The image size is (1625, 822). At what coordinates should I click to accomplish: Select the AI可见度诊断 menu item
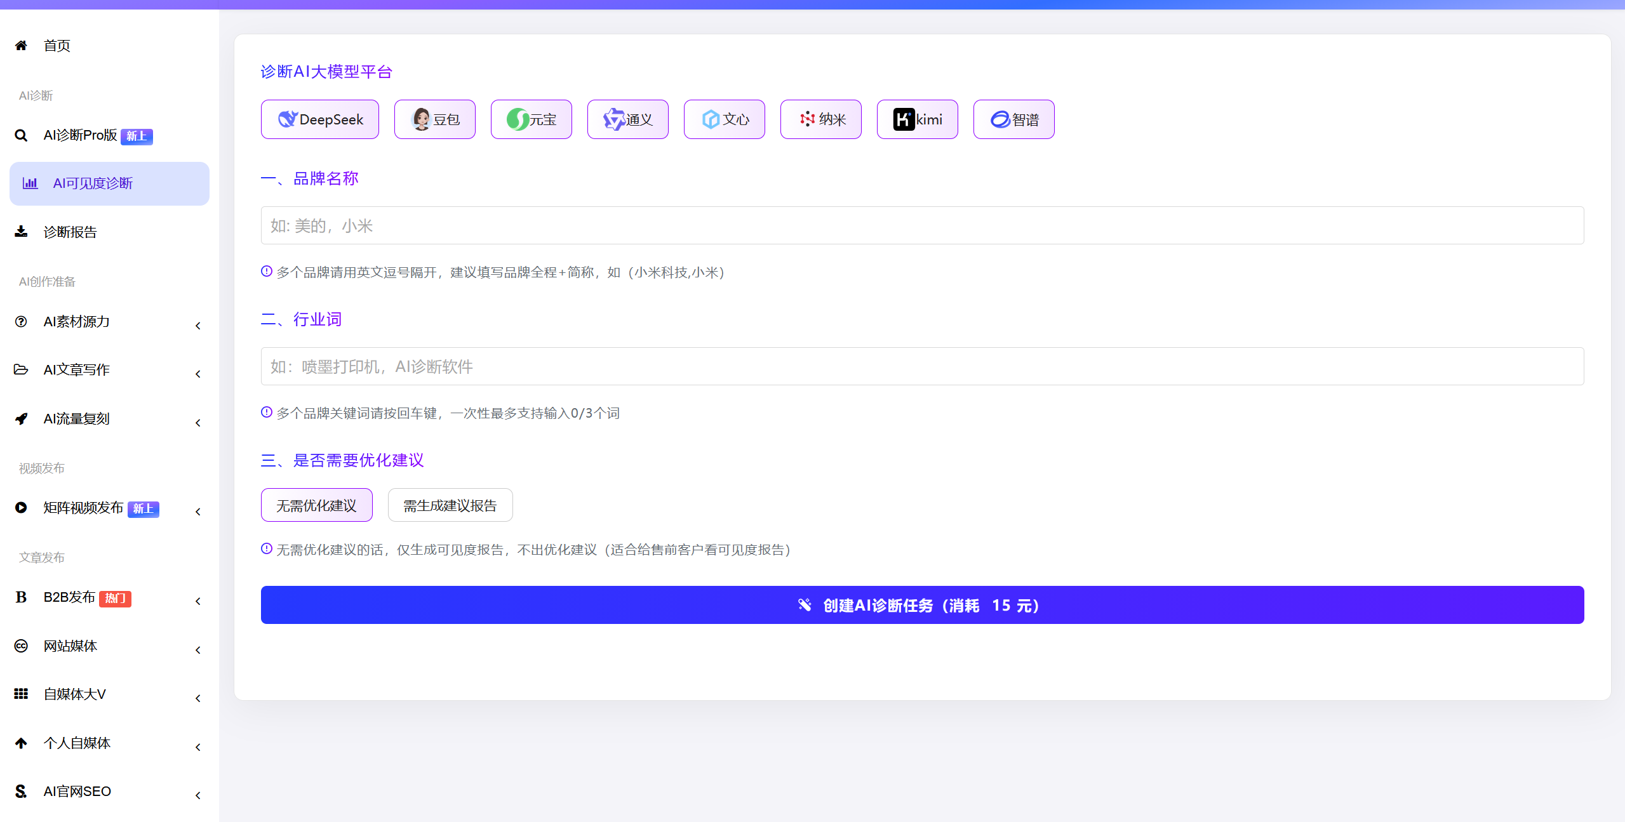[x=109, y=183]
